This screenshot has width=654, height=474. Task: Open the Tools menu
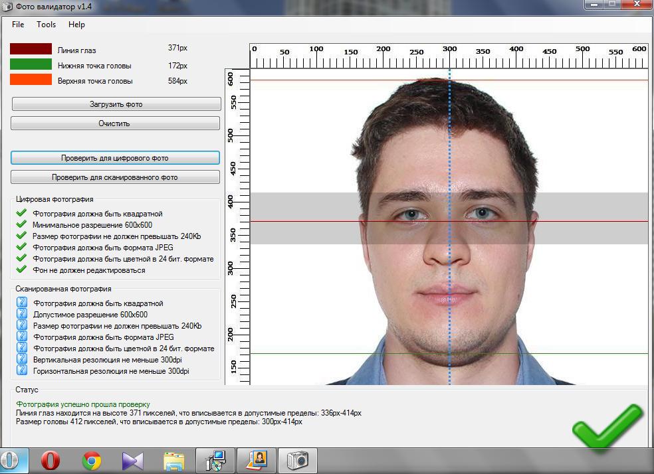[47, 25]
